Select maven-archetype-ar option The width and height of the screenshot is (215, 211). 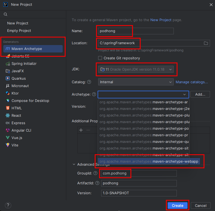tap(144, 102)
